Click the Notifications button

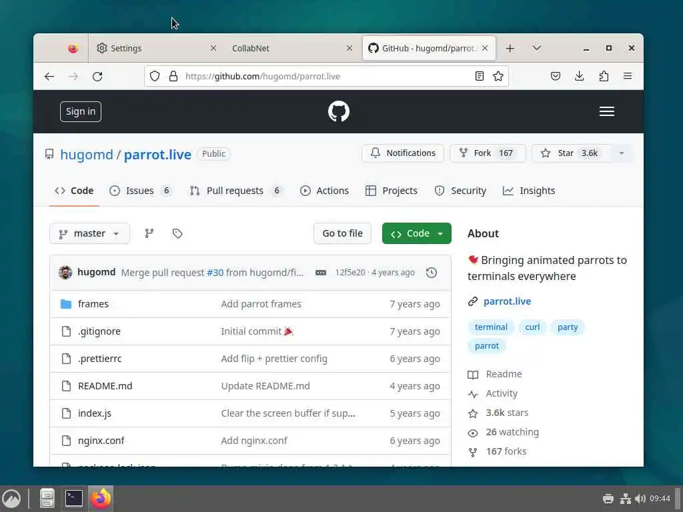403,153
